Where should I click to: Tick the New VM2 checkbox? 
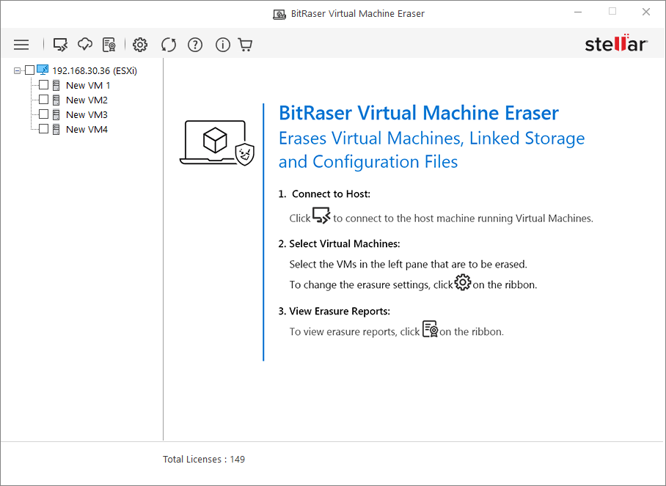click(43, 100)
